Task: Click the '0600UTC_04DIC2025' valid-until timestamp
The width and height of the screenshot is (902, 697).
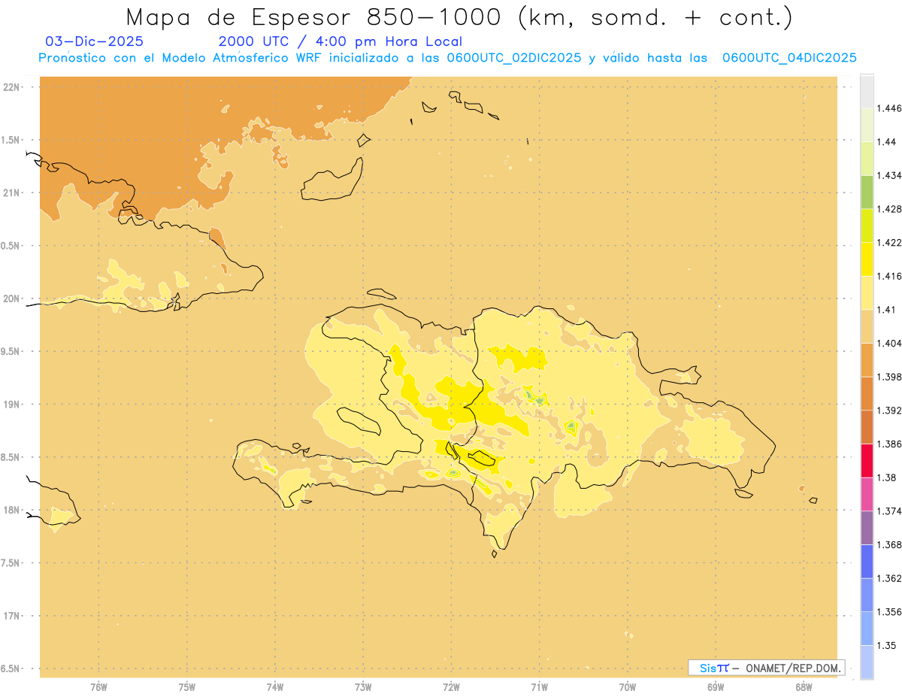Action: pos(789,58)
